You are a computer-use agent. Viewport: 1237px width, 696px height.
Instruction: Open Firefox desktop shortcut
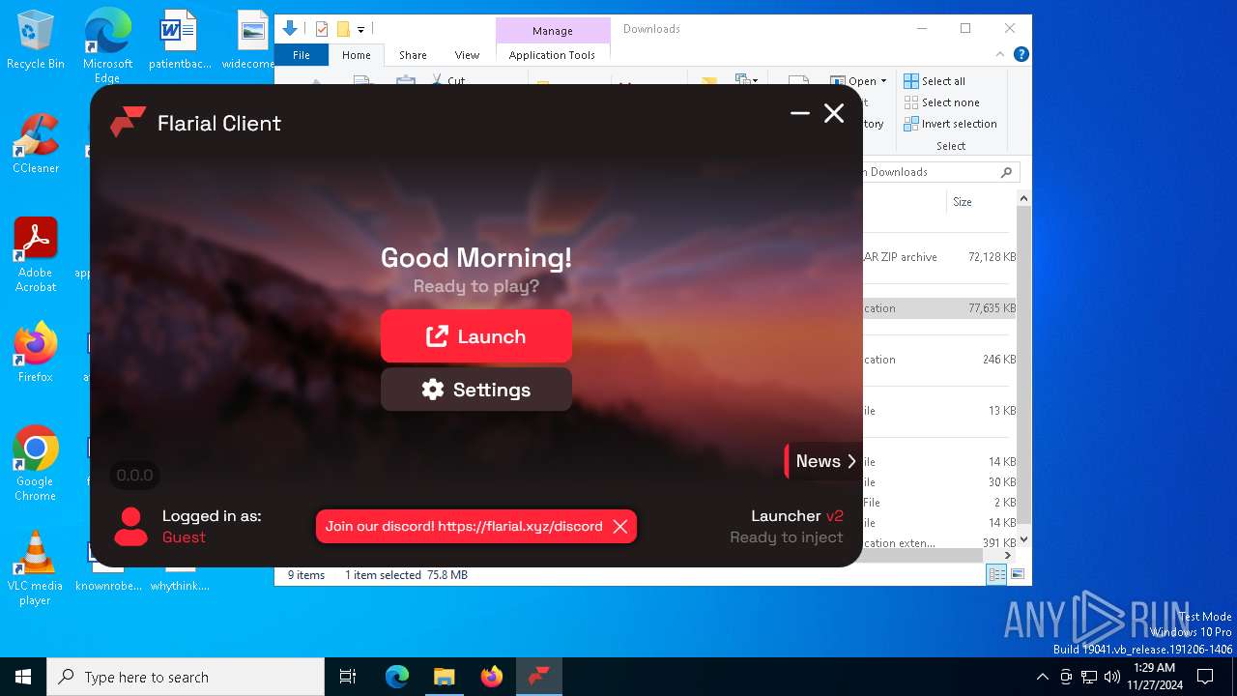pos(36,352)
